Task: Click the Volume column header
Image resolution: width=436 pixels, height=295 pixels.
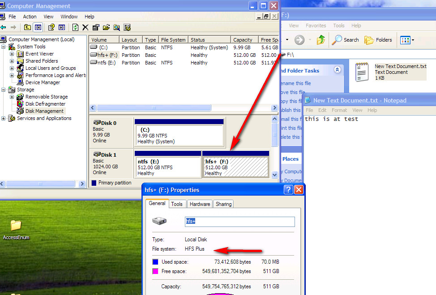Action: pos(104,40)
